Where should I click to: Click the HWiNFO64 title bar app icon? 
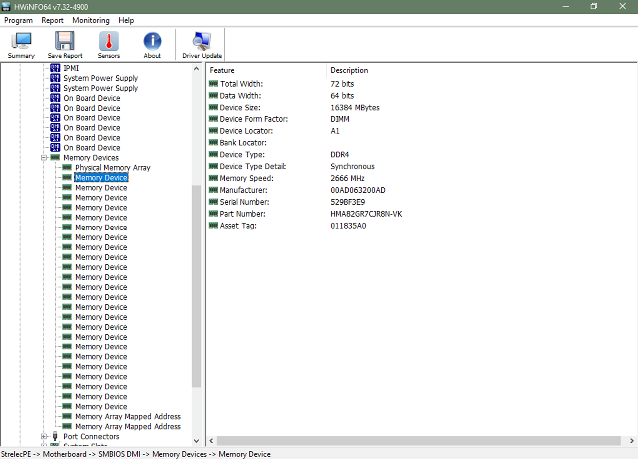click(7, 6)
